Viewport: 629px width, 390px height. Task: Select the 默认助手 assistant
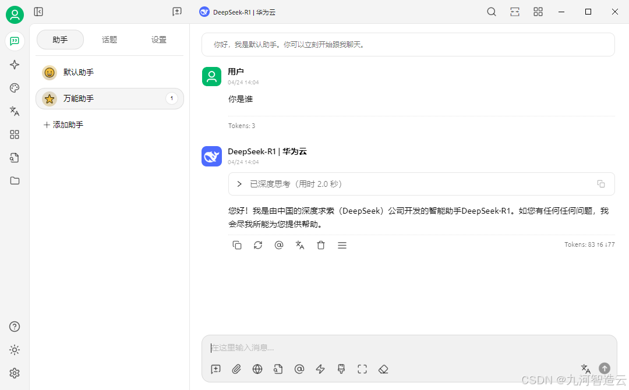109,73
